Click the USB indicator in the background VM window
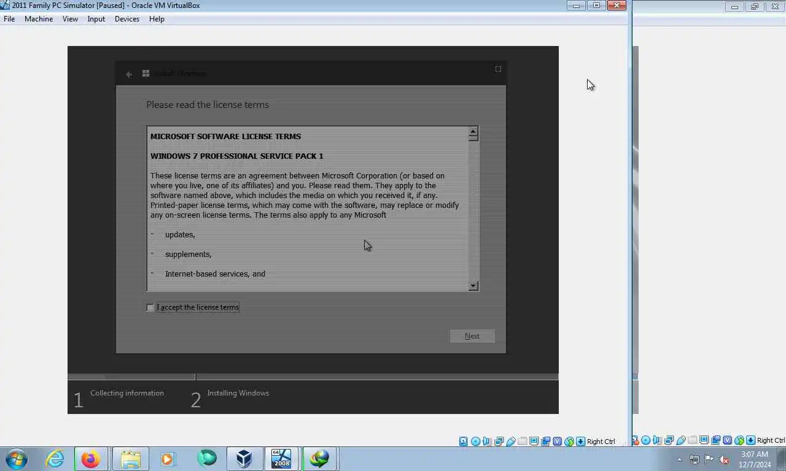 click(x=681, y=440)
